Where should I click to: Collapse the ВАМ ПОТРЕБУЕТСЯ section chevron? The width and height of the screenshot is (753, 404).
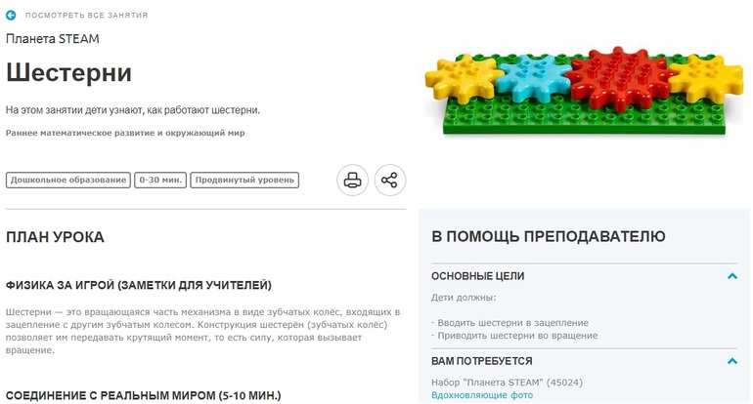[731, 361]
